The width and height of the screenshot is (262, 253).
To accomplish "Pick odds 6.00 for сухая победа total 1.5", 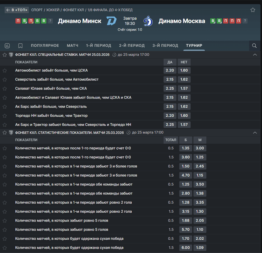I will (x=185, y=247).
